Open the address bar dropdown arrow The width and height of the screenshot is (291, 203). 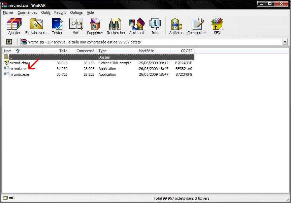[x=285, y=42]
